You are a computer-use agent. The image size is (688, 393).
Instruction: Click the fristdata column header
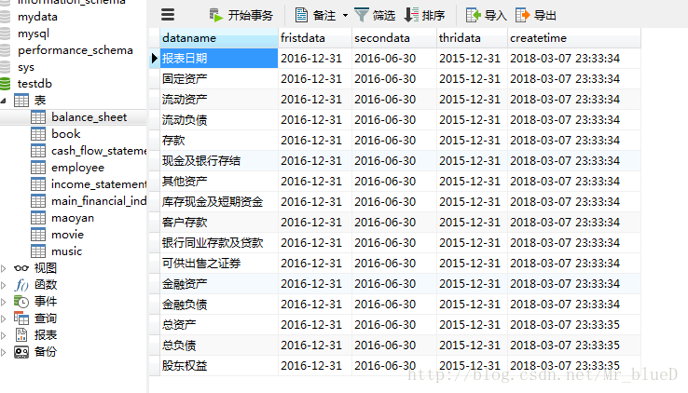314,38
